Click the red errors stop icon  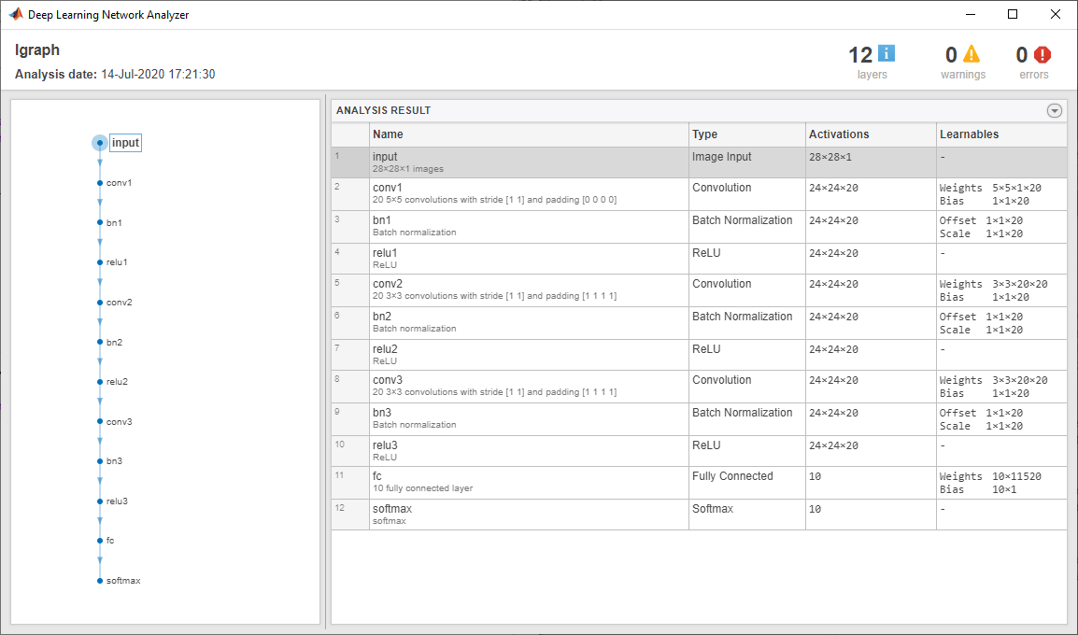pyautogui.click(x=1043, y=54)
